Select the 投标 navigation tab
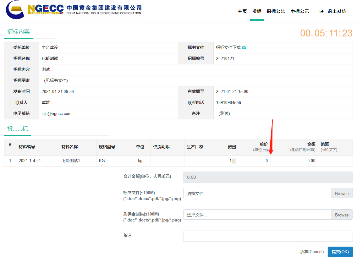Viewport: 362px width, 262px height. click(x=257, y=11)
